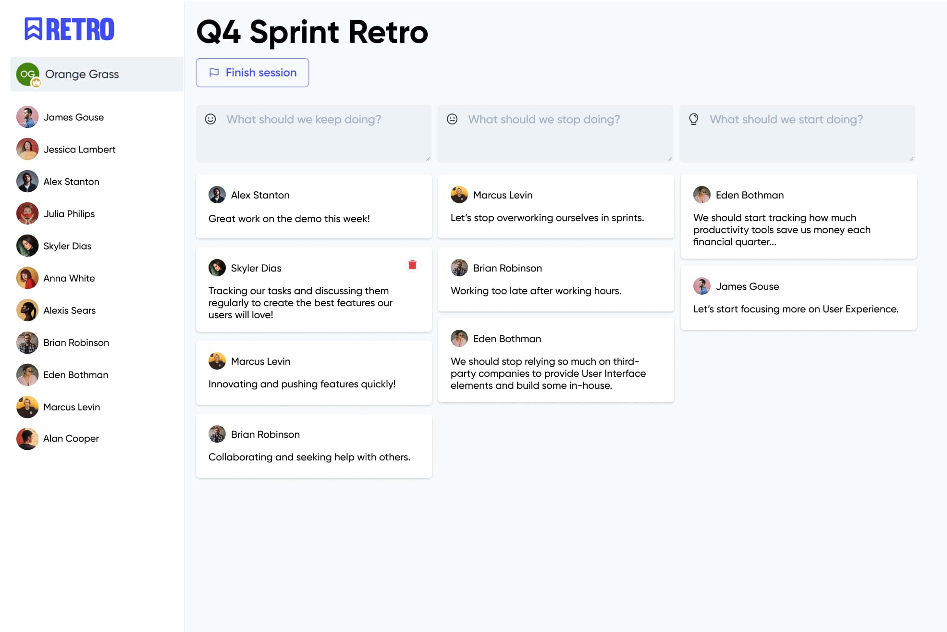Click the neutral face icon in stop doing box

452,119
